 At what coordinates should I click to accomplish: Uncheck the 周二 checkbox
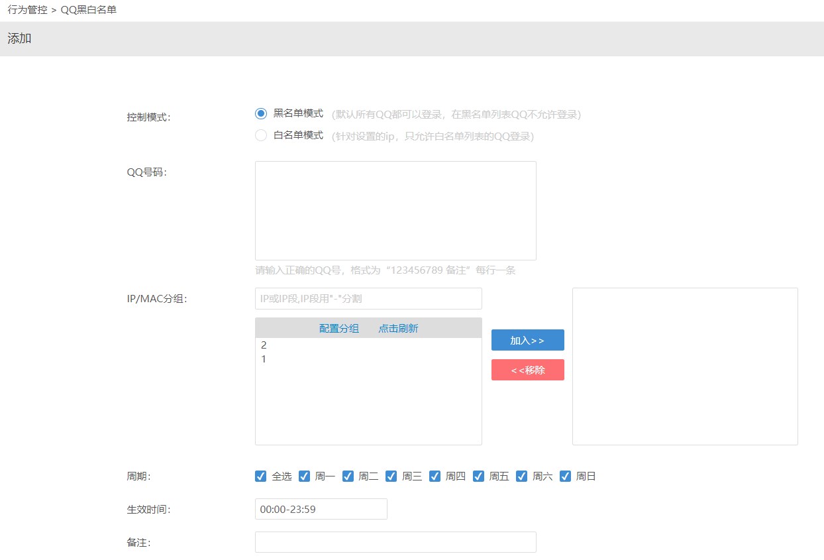pos(348,476)
